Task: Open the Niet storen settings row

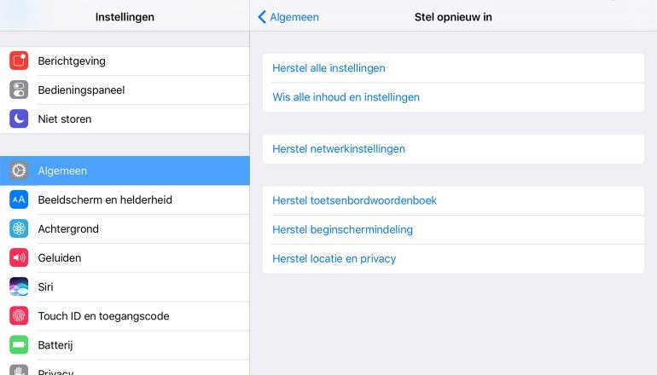Action: [65, 119]
